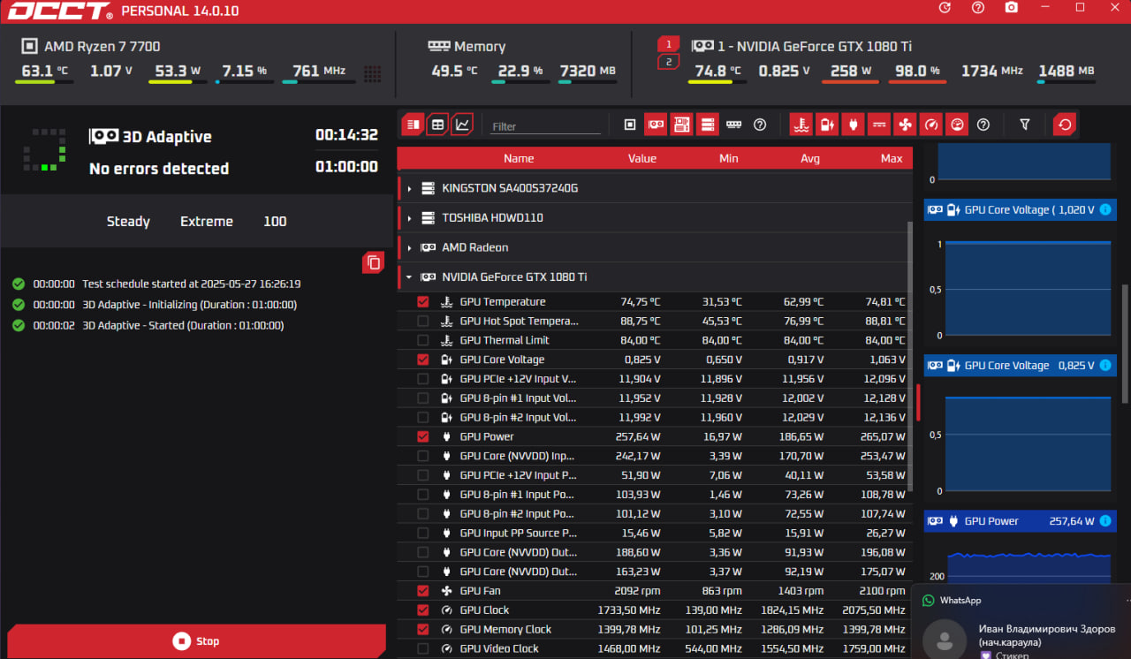This screenshot has width=1131, height=659.
Task: Click the hardware filter help question mark
Action: pyautogui.click(x=760, y=125)
